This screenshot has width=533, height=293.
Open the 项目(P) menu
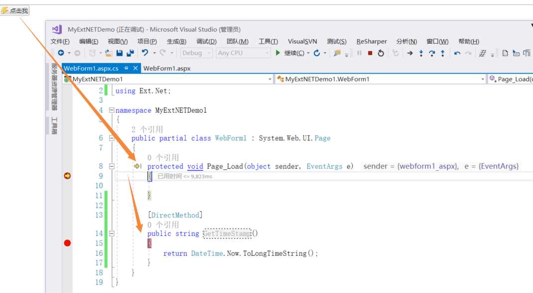point(147,41)
